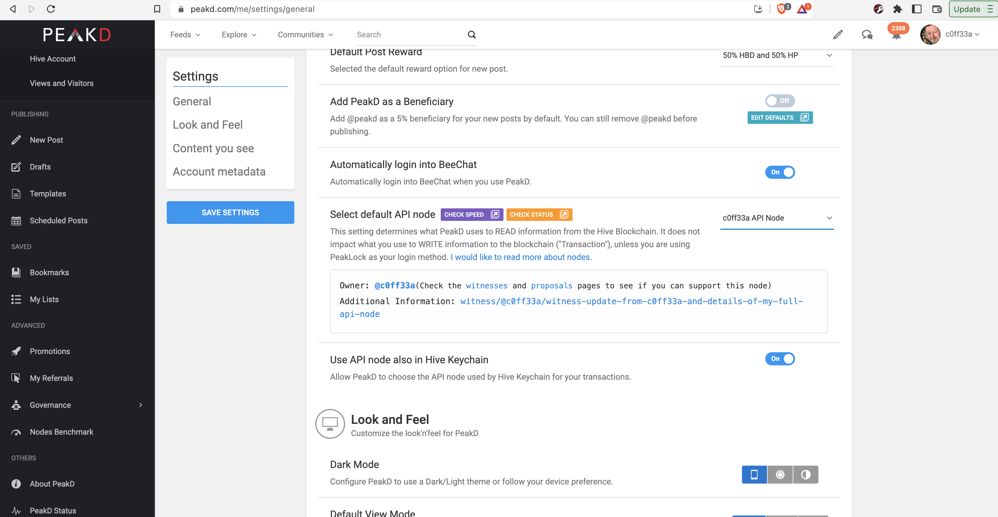
Task: Click the page download icon in address bar
Action: point(758,9)
